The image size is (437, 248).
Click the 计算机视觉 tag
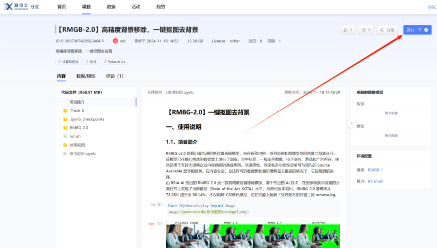68,61
